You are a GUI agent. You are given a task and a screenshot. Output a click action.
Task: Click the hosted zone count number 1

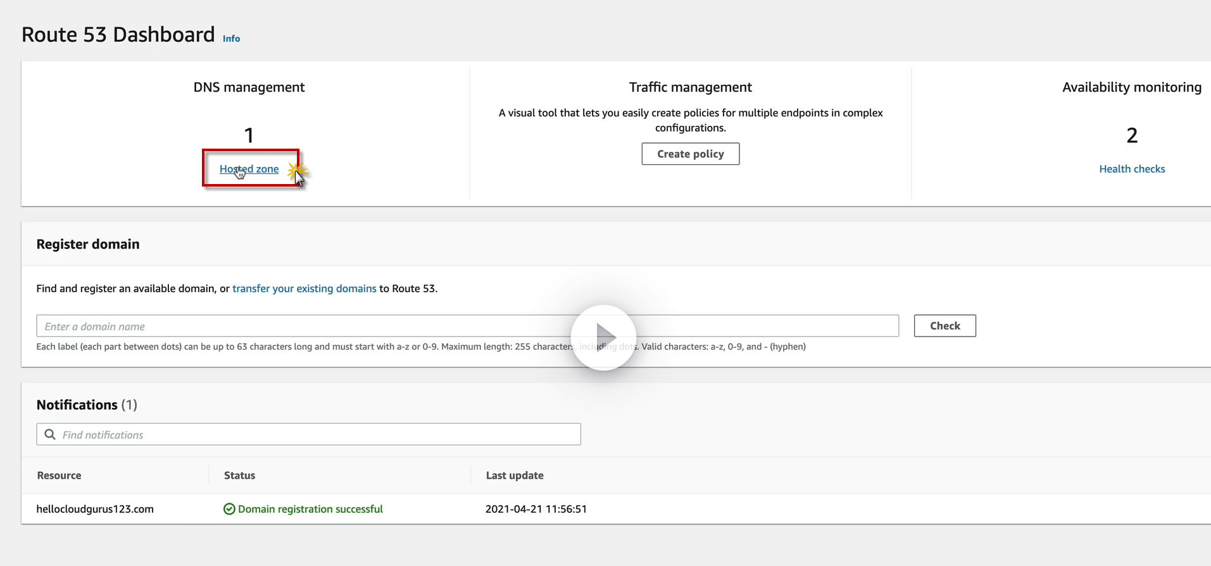click(x=249, y=135)
